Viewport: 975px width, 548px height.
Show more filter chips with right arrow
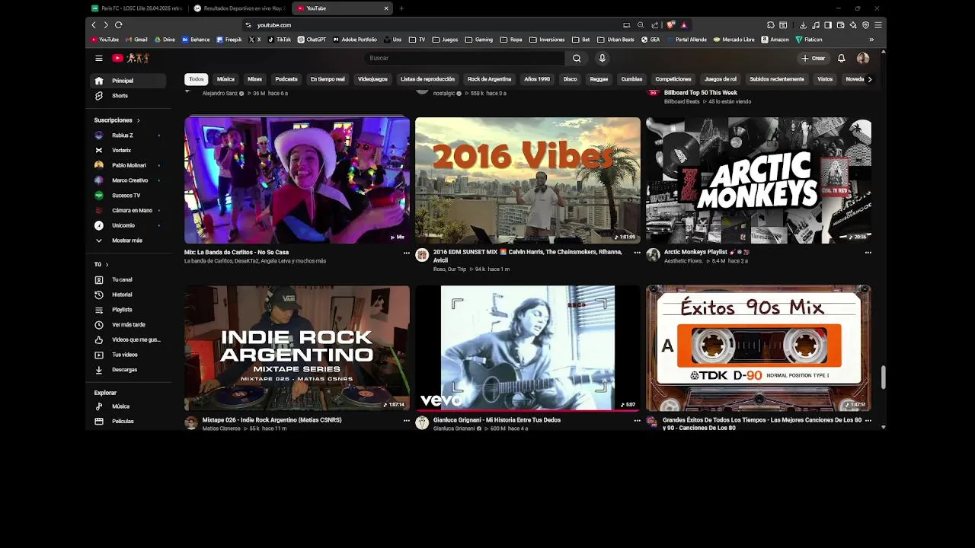pos(869,79)
